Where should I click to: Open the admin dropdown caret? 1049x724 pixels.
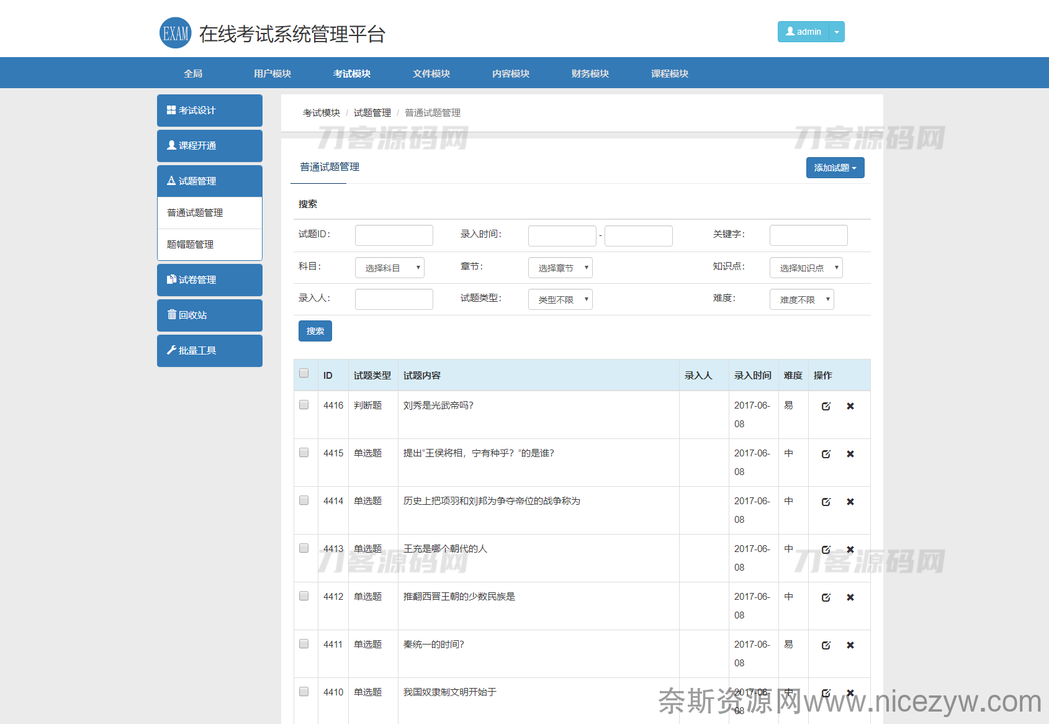pos(837,32)
